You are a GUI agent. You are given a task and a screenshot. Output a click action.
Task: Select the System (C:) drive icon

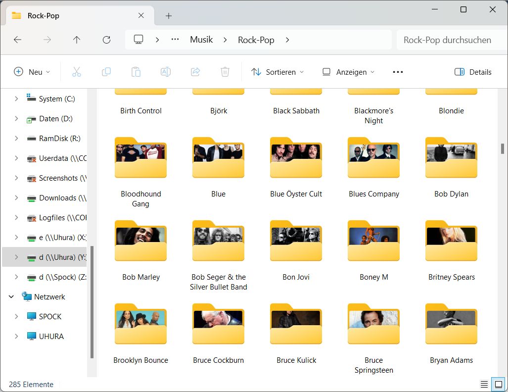pos(31,98)
